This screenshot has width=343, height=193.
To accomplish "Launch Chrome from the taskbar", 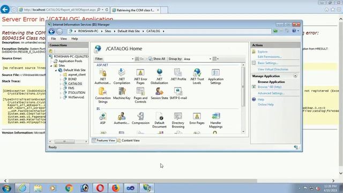I will click(x=69, y=188).
